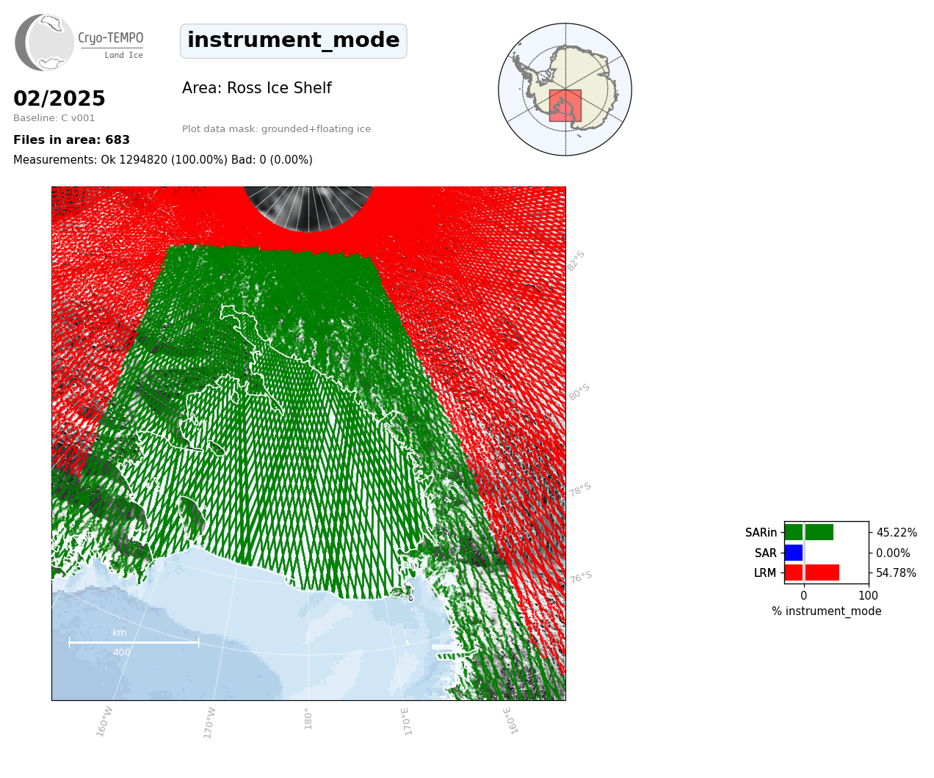The image size is (934, 778).
Task: Click the Measurements Ok/Bad summary line
Action: pyautogui.click(x=163, y=160)
